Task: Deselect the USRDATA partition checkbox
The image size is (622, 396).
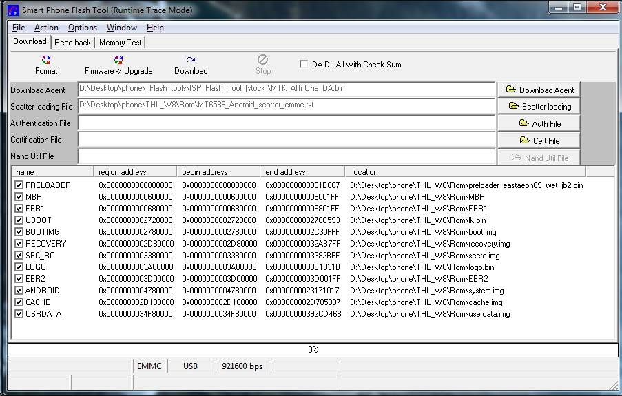Action: click(19, 314)
